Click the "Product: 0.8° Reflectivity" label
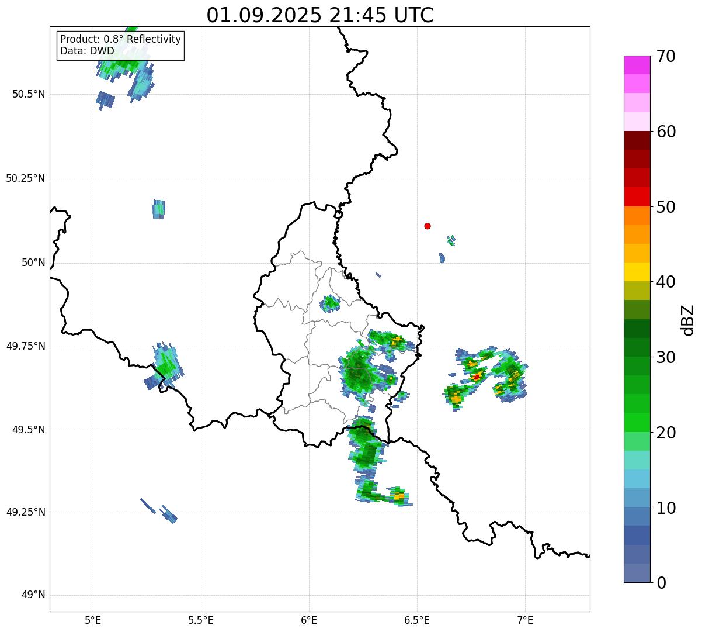This screenshot has height=632, width=702. (121, 39)
